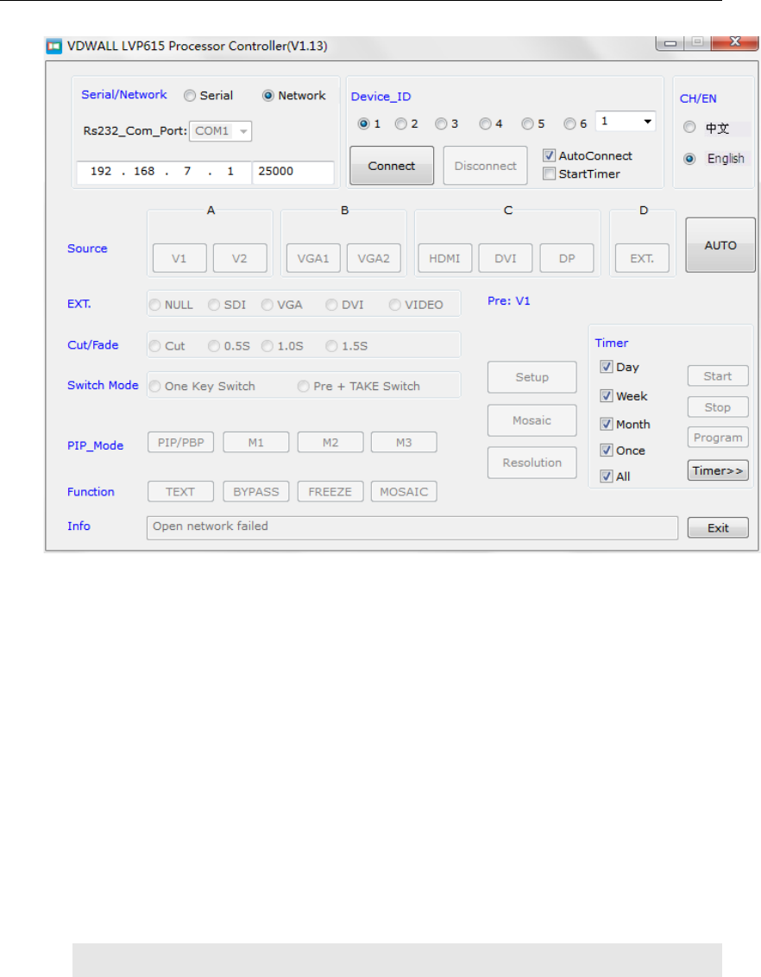Click the TEXT function button

pos(180,492)
